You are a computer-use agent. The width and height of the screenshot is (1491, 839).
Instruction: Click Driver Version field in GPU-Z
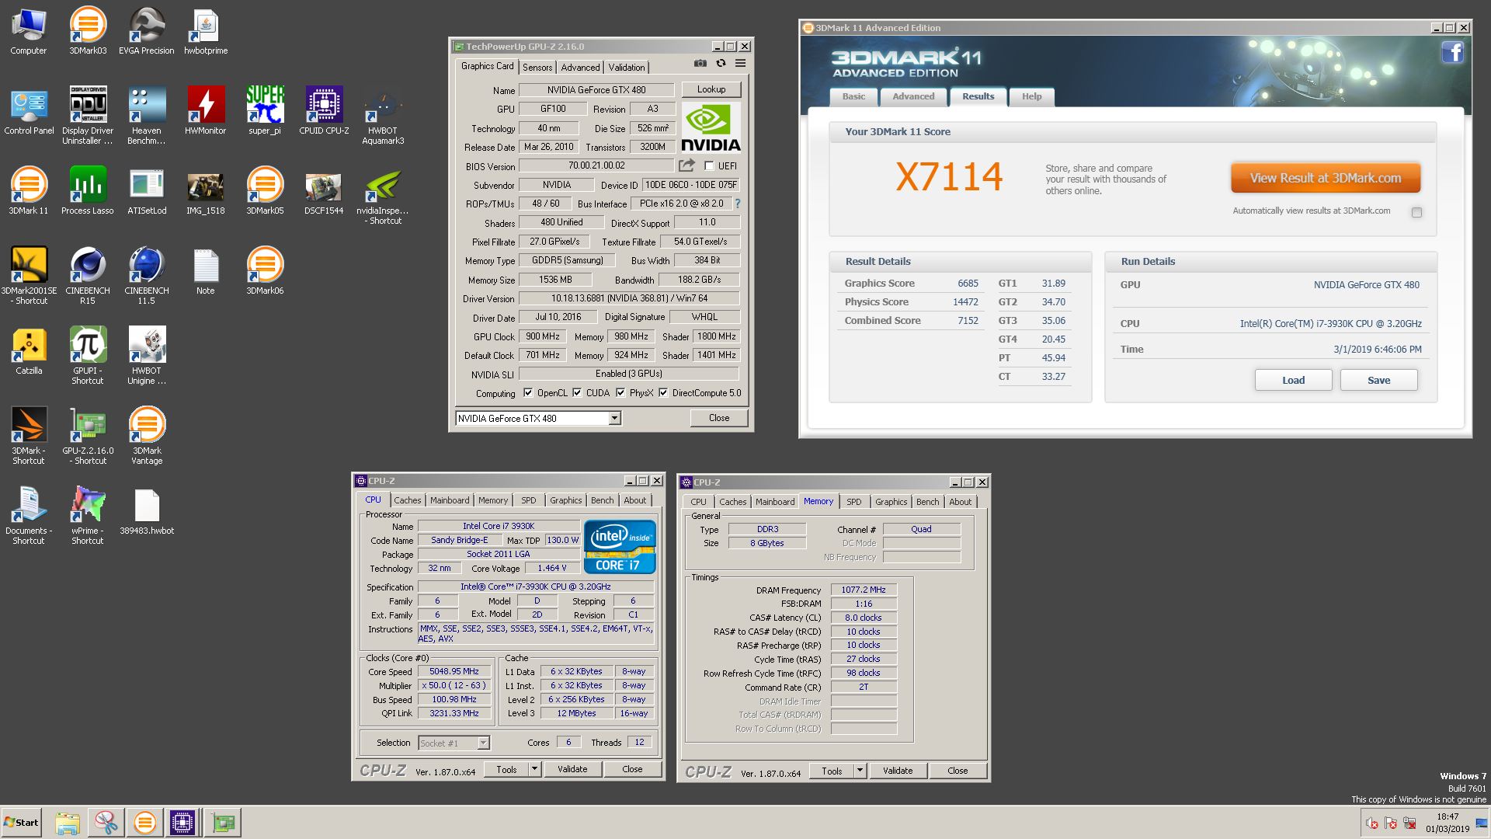click(629, 298)
